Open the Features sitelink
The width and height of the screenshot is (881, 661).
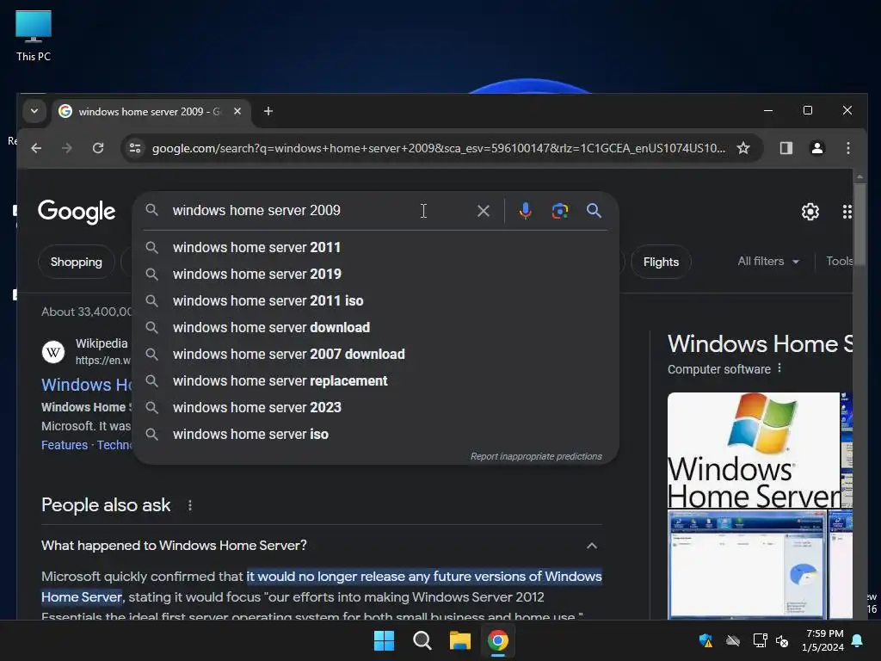coord(65,445)
